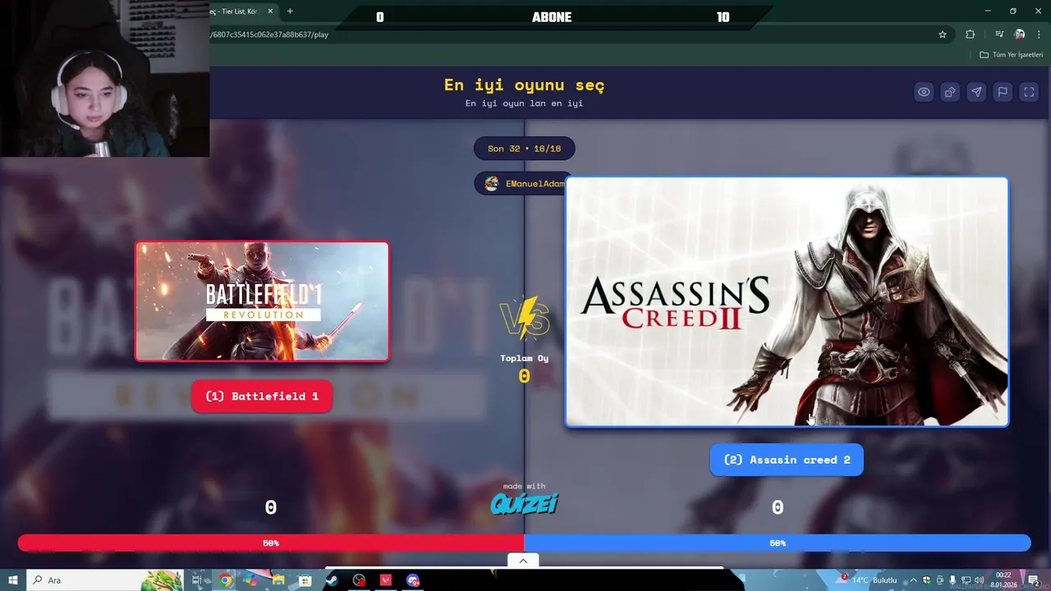The width and height of the screenshot is (1051, 591).
Task: Click the microphone tray icon
Action: pos(952,580)
